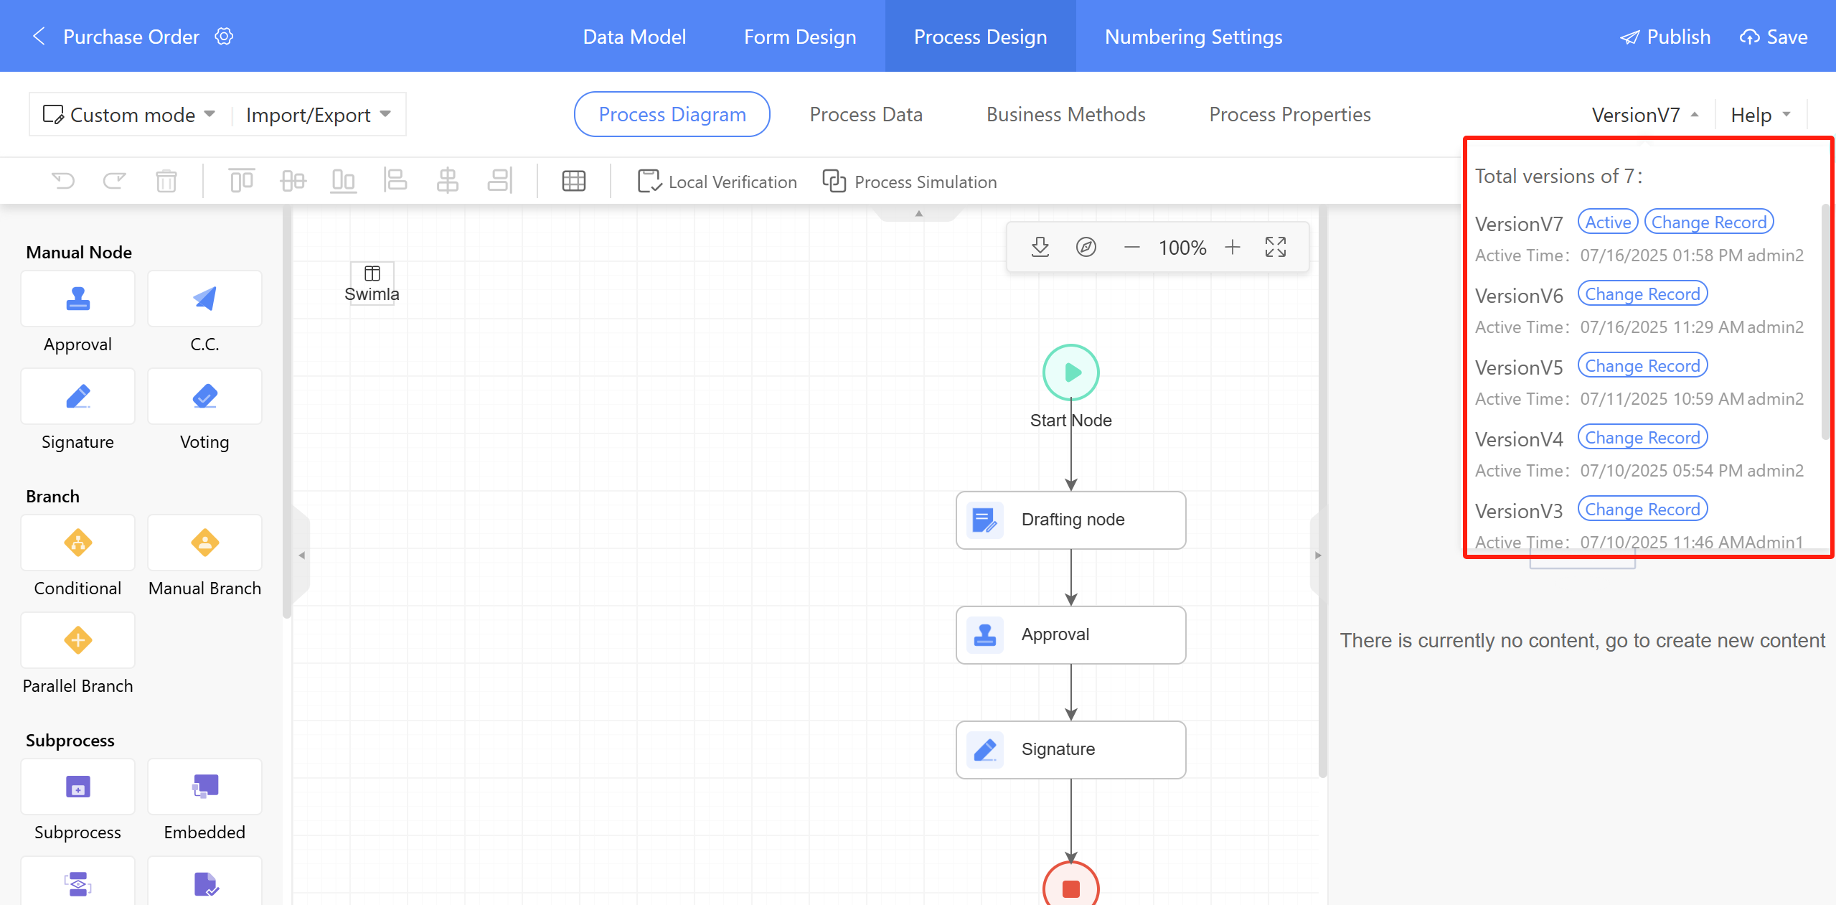Click the delete trash icon in toolbar
The image size is (1836, 905).
click(166, 181)
